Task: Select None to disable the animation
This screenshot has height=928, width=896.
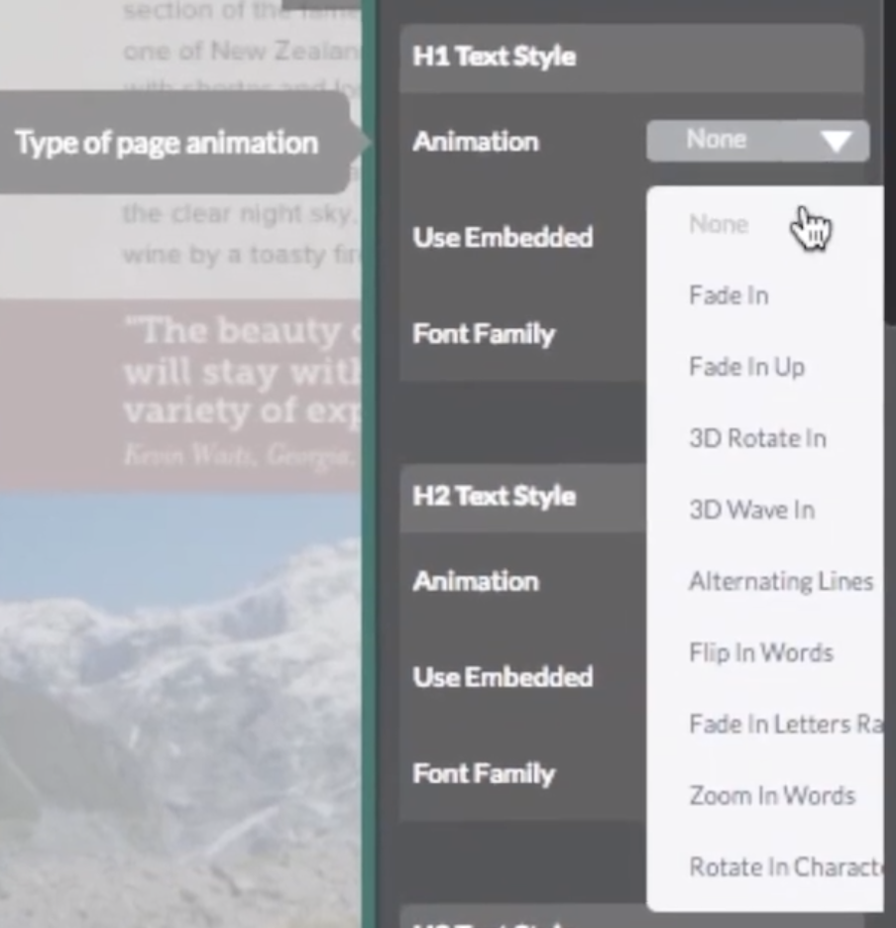Action: [x=718, y=223]
